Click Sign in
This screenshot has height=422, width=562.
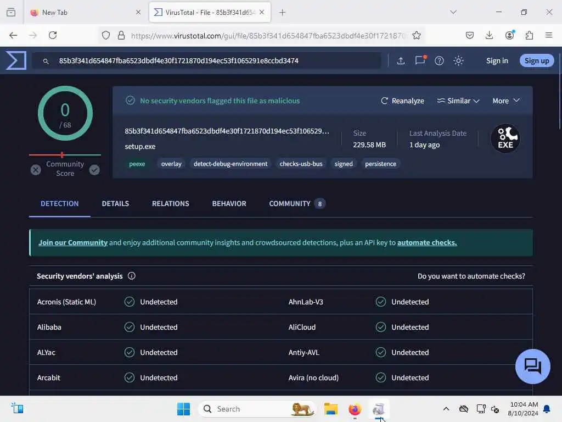tap(497, 60)
